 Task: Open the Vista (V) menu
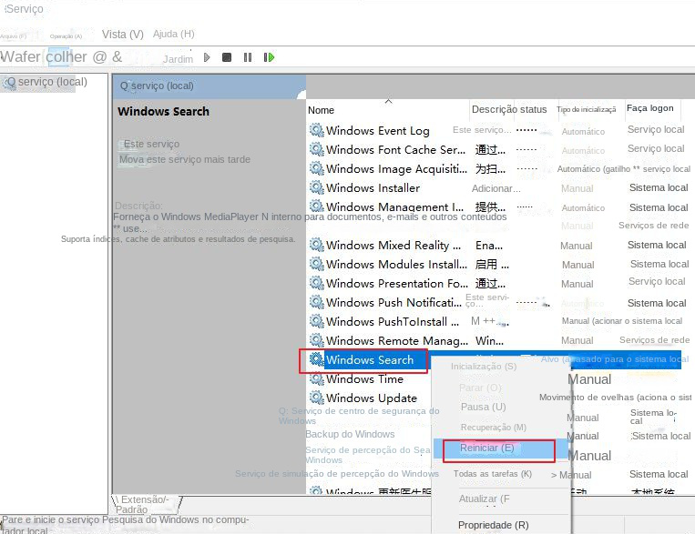[123, 34]
